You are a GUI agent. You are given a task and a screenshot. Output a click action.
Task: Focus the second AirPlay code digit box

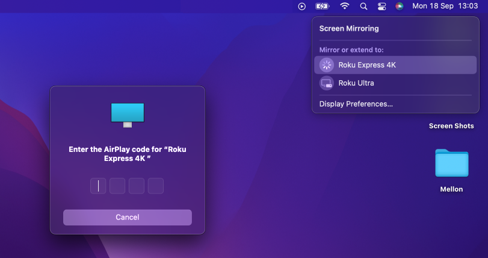point(117,186)
